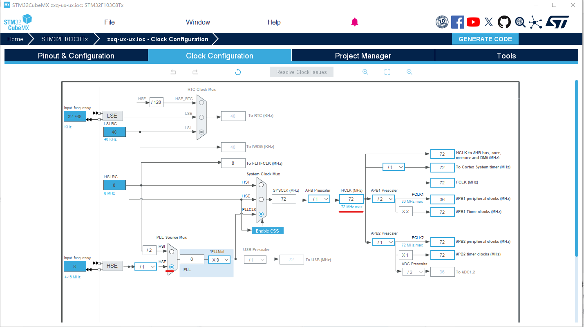Open the GitHub icon
This screenshot has height=327, width=584.
pos(504,22)
